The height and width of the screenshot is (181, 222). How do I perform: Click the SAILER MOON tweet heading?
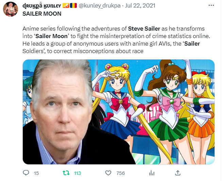[42, 14]
